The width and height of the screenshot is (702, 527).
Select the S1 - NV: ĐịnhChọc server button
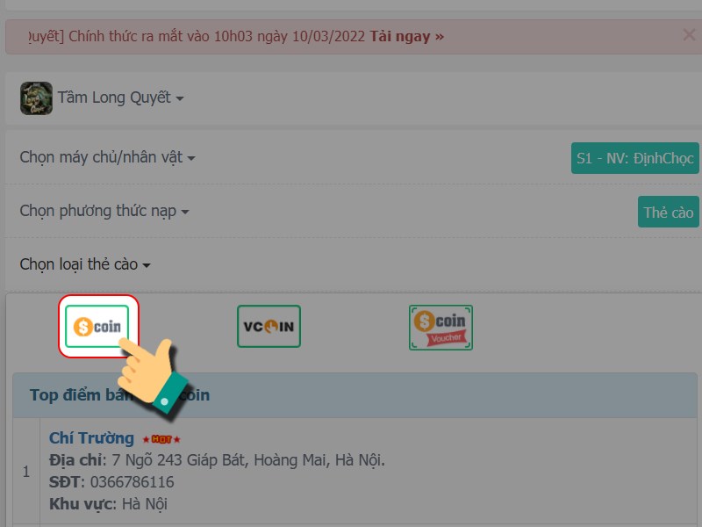point(634,158)
